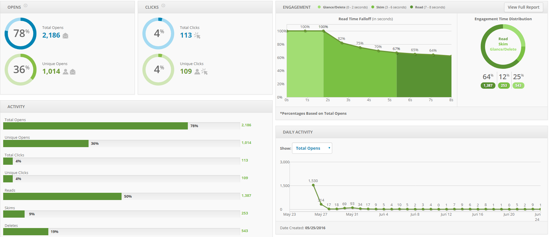
Task: Click the envelope icon next to 2,186
Action: tap(65, 36)
